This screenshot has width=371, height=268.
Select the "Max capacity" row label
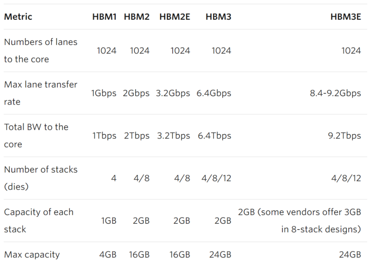[32, 255]
